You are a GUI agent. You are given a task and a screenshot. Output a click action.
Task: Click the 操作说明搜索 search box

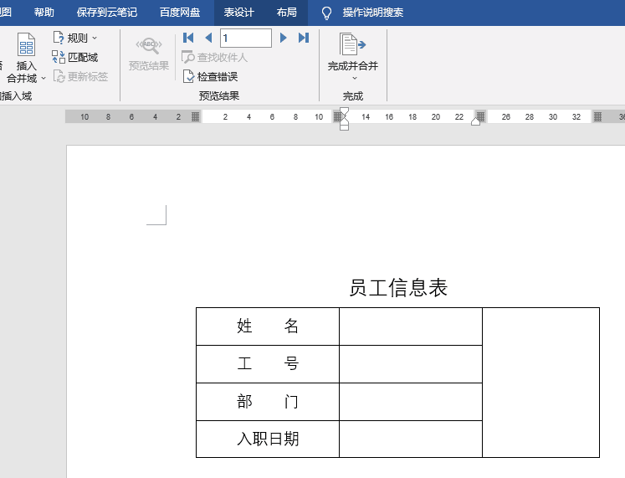pyautogui.click(x=372, y=13)
